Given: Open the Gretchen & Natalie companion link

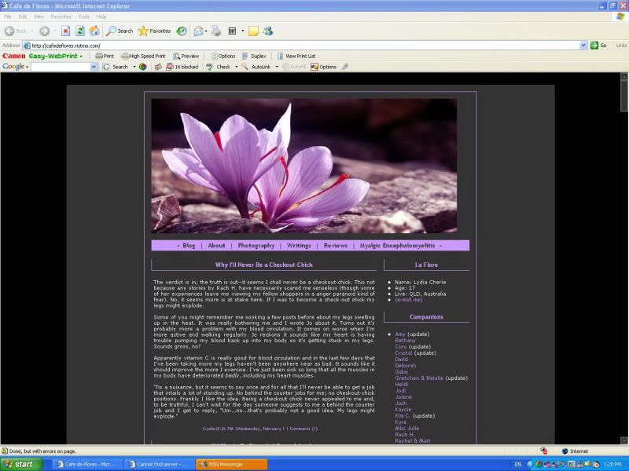Looking at the screenshot, I should [419, 378].
